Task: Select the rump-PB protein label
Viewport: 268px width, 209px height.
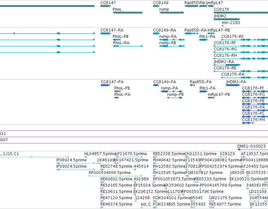Action: tap(175, 95)
